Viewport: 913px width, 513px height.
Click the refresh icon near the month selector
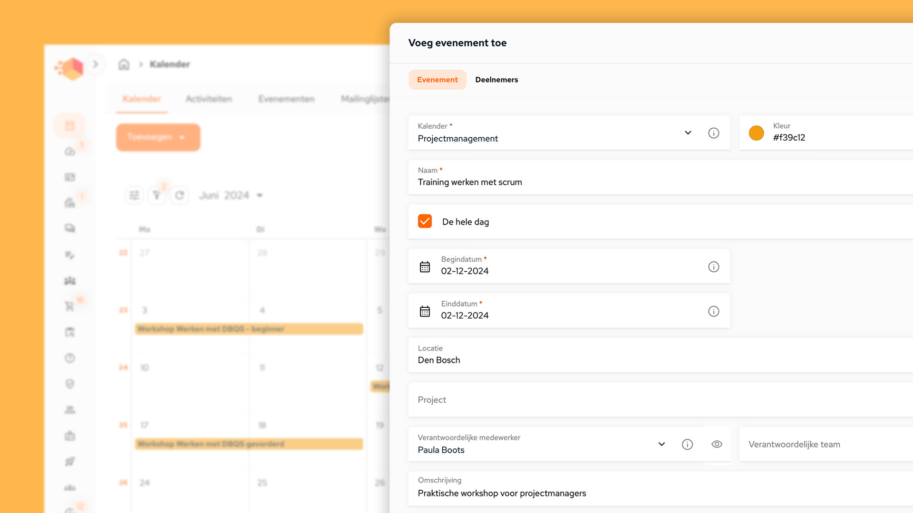click(180, 195)
